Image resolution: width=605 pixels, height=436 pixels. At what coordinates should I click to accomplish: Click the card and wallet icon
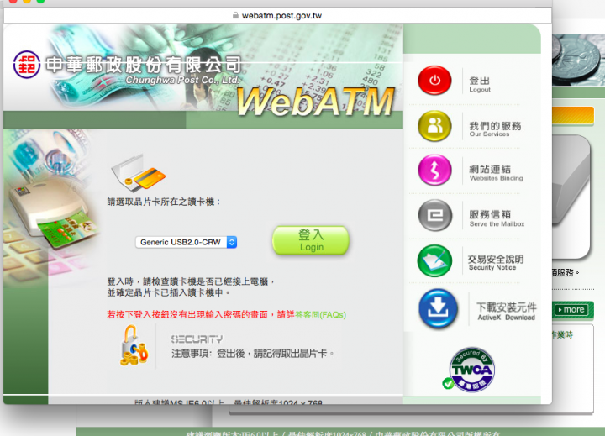138,174
